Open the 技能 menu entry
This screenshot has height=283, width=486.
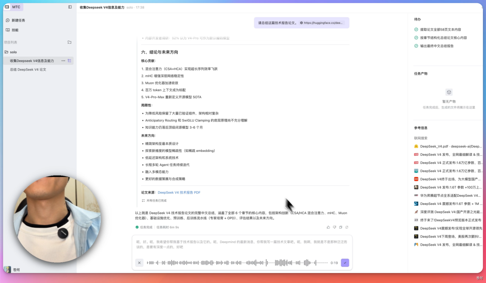click(15, 31)
